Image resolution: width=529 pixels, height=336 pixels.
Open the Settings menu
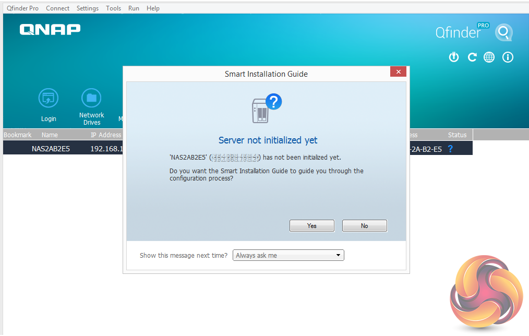click(x=87, y=8)
